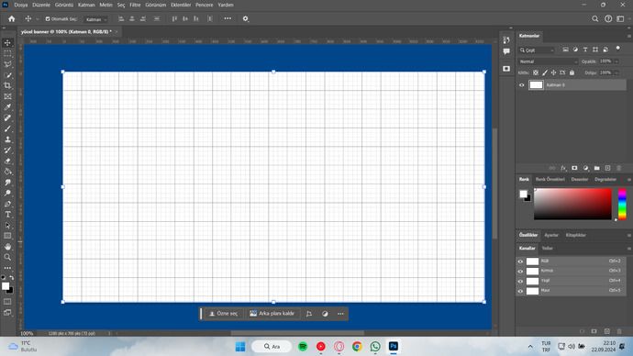
Task: Toggle visibility of the Kırmızı channel
Action: pyautogui.click(x=520, y=272)
